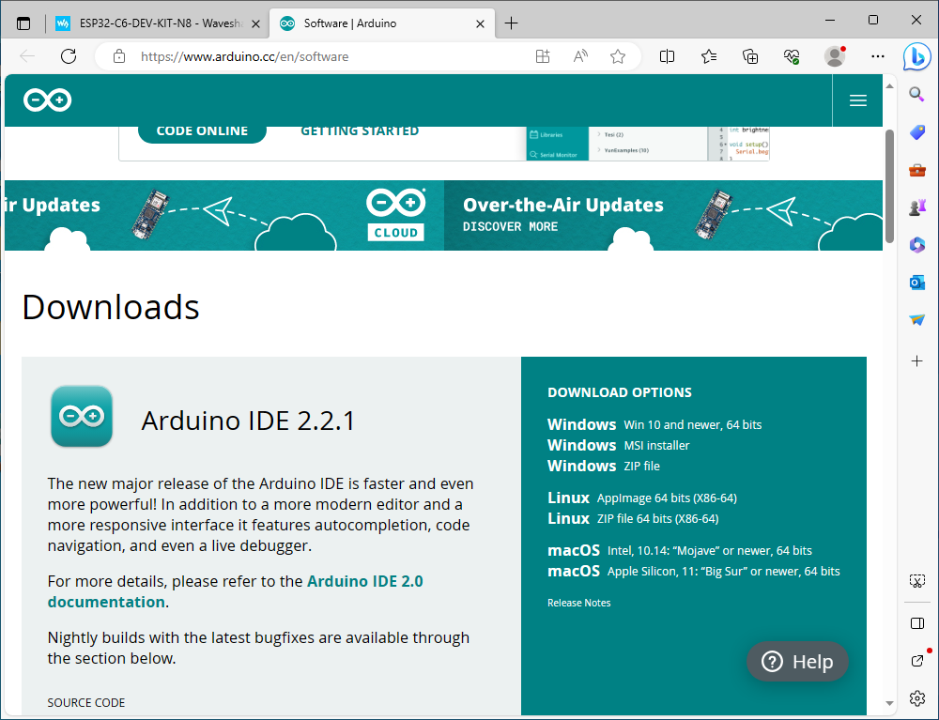View site information lock icon

pos(119,56)
